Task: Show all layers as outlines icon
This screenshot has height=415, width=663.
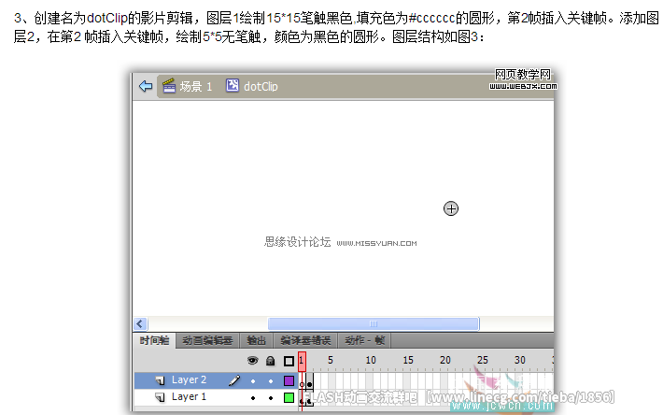Action: click(x=289, y=361)
